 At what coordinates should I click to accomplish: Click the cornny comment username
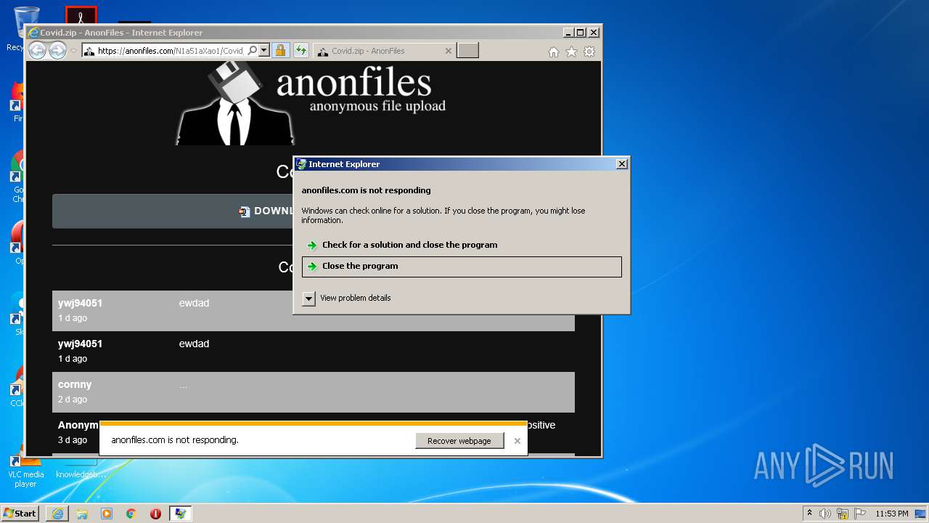pyautogui.click(x=75, y=384)
